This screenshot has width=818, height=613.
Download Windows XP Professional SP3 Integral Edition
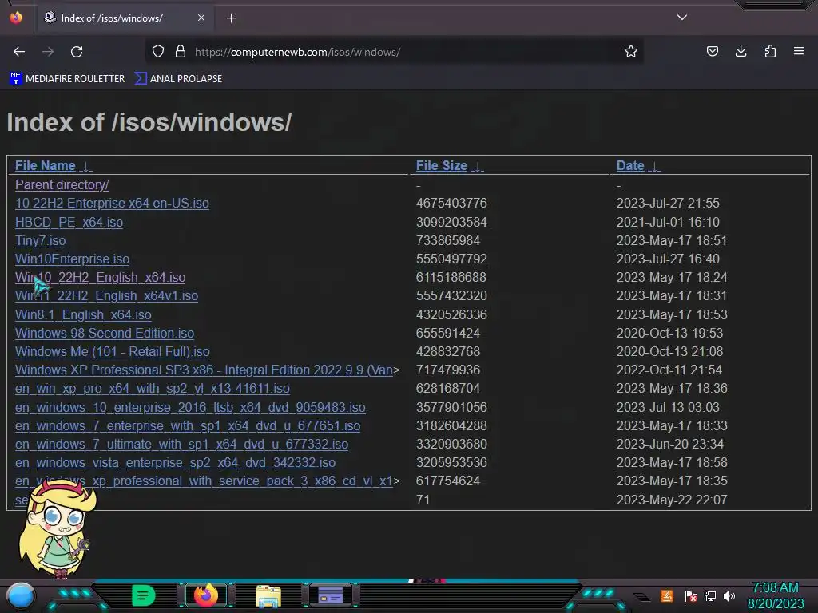point(204,370)
